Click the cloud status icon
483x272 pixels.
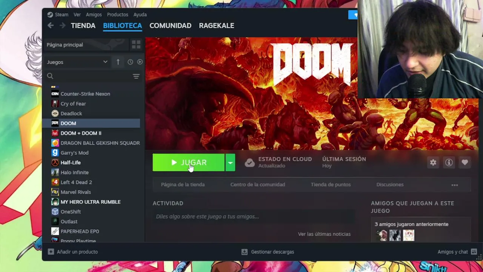(x=249, y=163)
